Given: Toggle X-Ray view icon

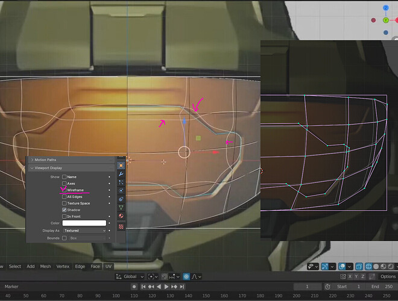Looking at the screenshot, I should 359,266.
